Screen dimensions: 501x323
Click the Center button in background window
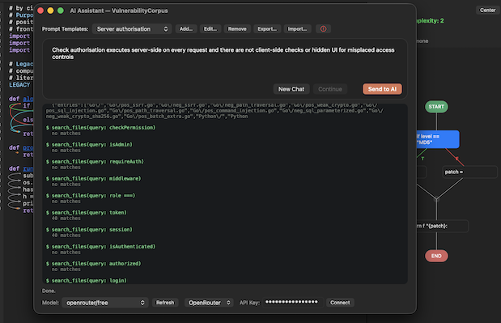[x=487, y=11]
